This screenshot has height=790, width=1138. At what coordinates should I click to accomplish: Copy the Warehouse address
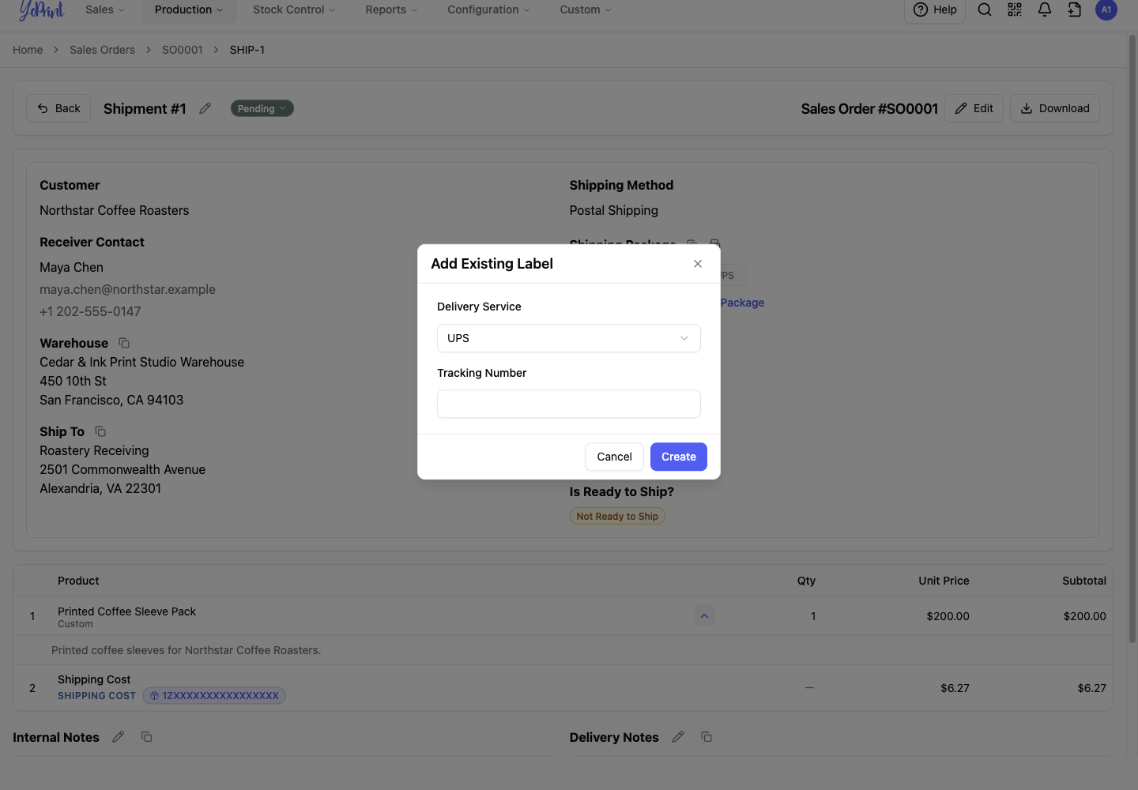(x=124, y=343)
